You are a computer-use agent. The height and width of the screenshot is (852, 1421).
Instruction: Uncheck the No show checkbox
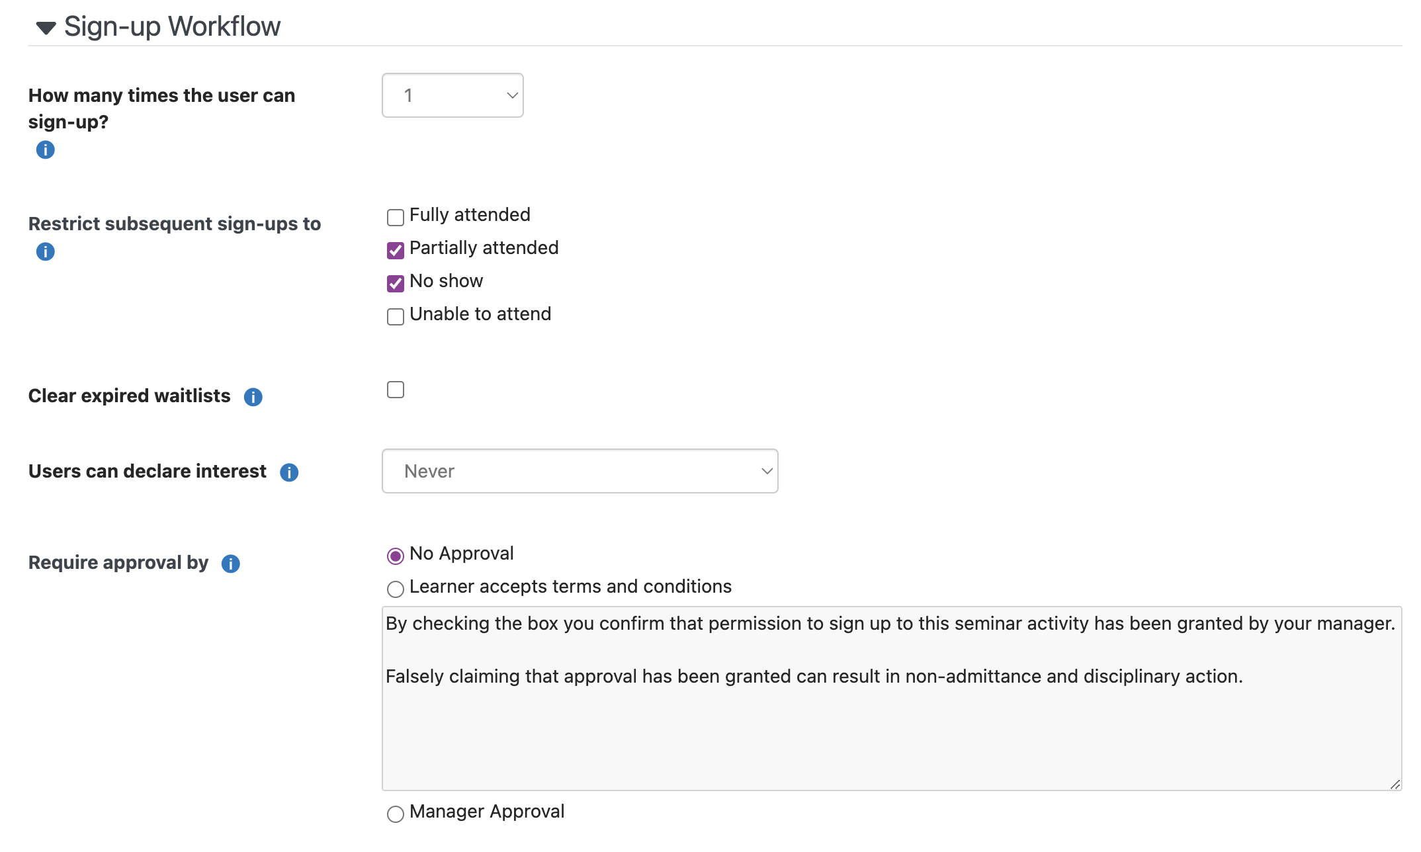click(396, 283)
